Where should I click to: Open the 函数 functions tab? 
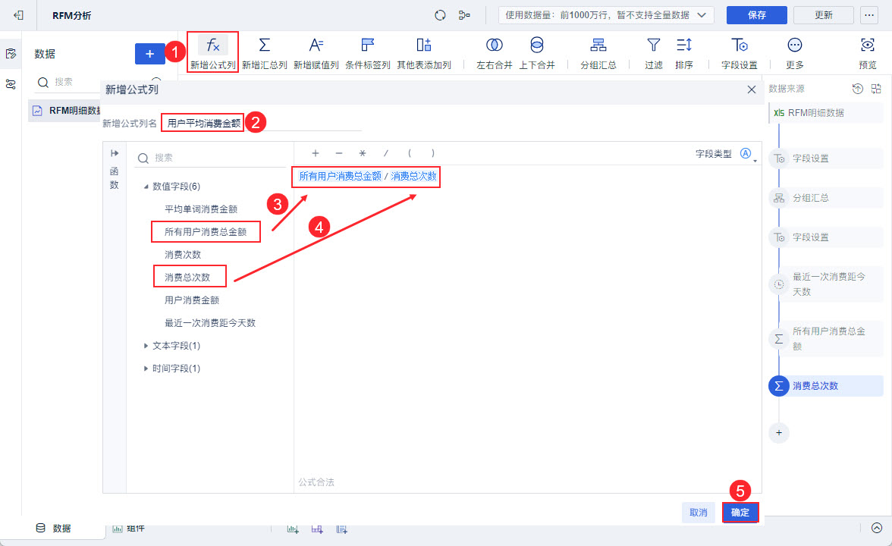115,178
